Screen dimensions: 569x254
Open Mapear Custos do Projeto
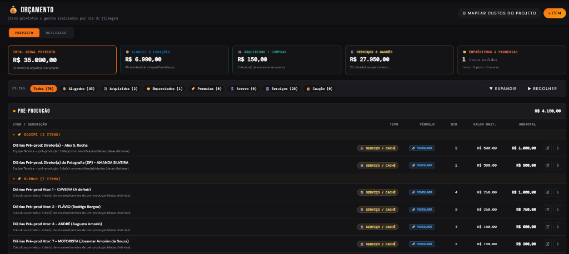[500, 13]
